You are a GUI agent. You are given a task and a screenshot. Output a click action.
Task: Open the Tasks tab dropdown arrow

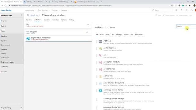pos(40,20)
